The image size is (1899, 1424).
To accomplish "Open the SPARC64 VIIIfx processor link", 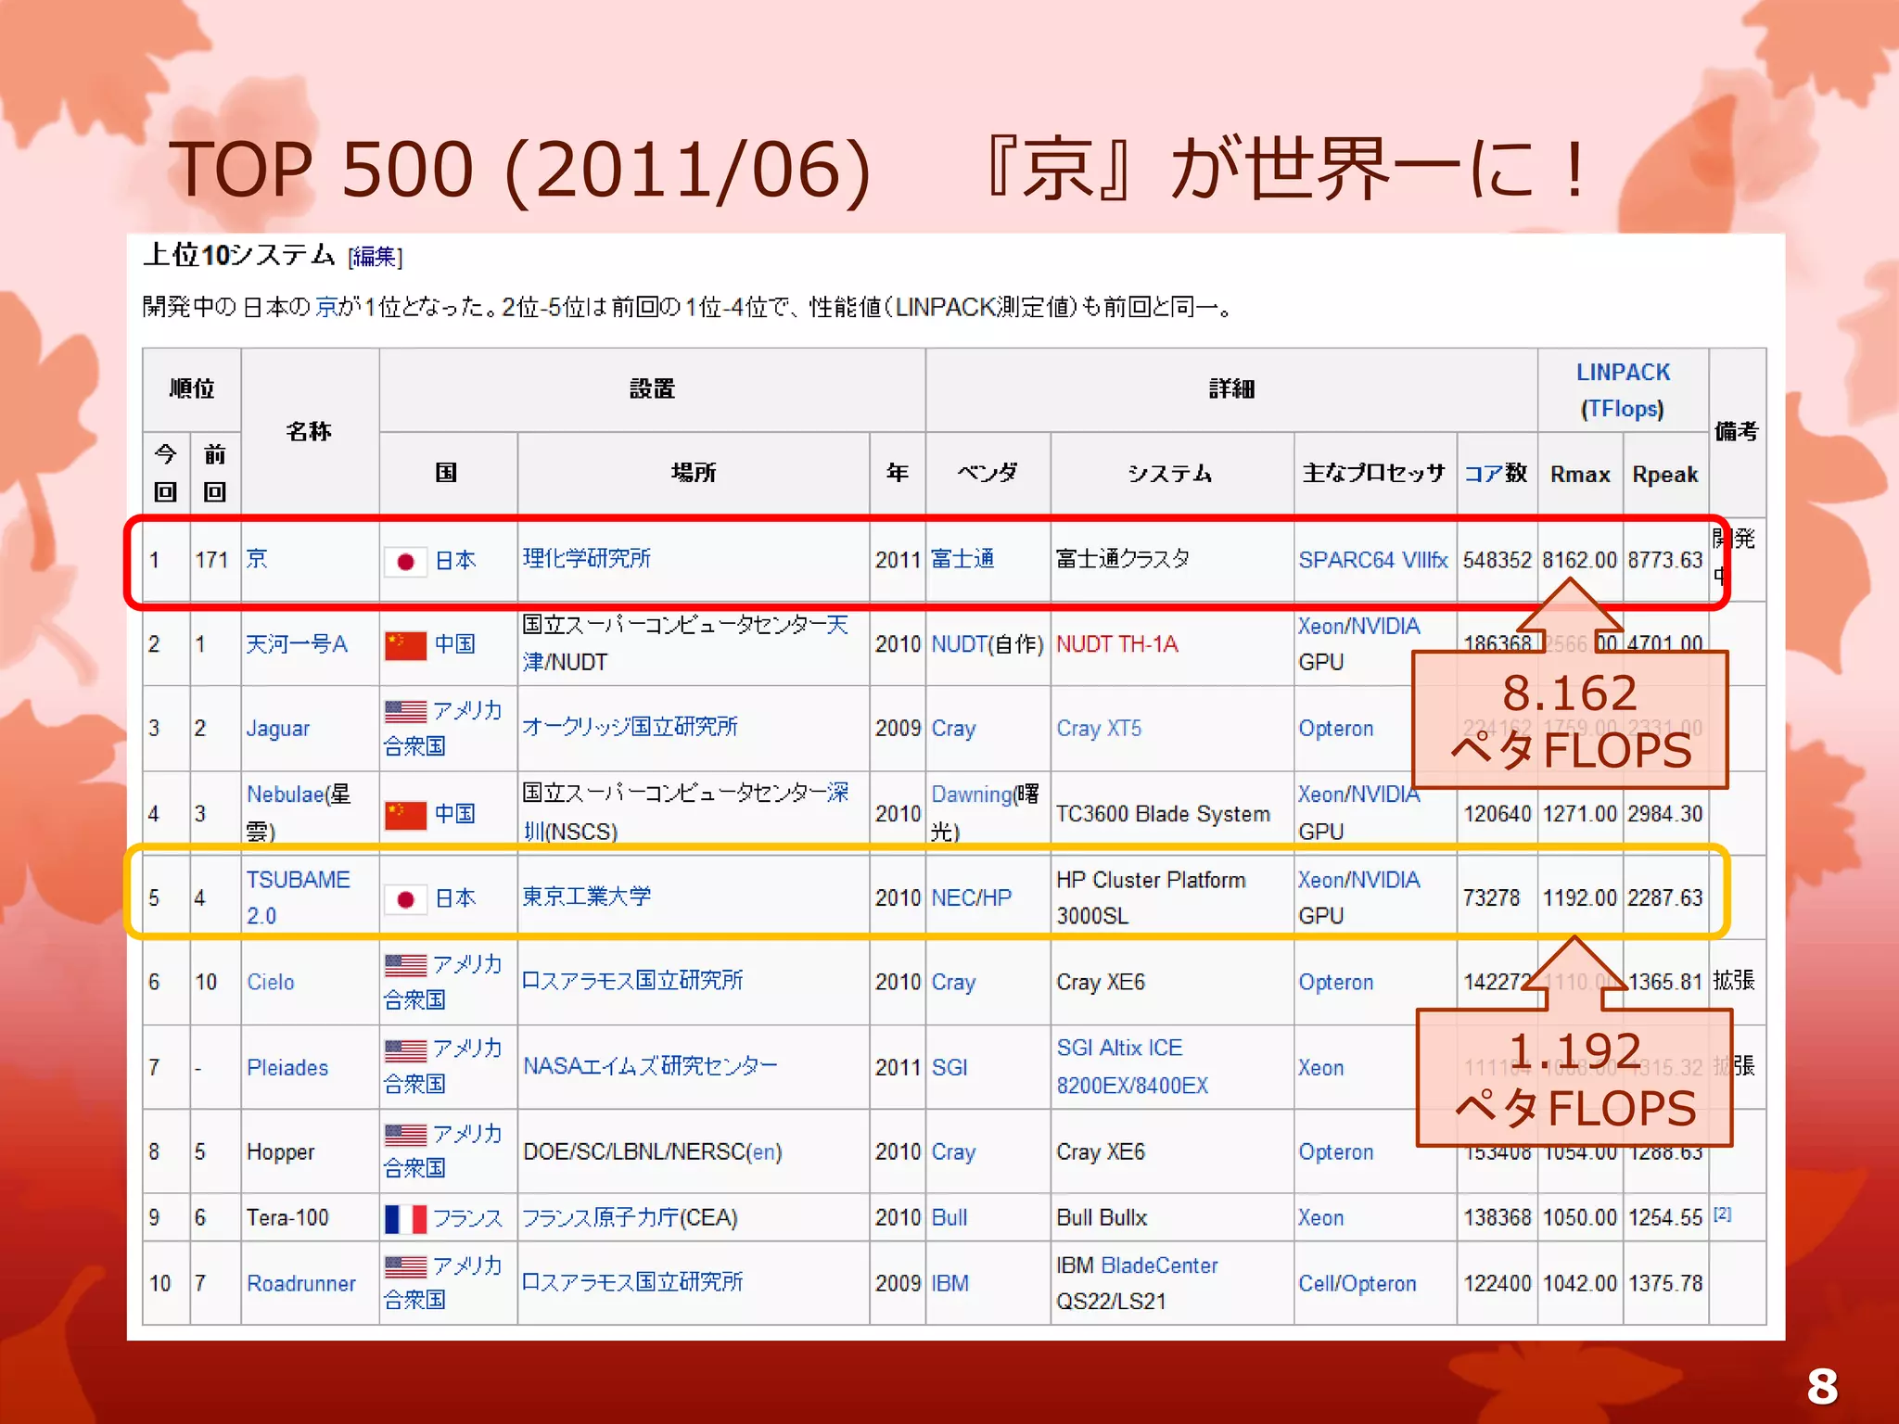I will (1373, 560).
